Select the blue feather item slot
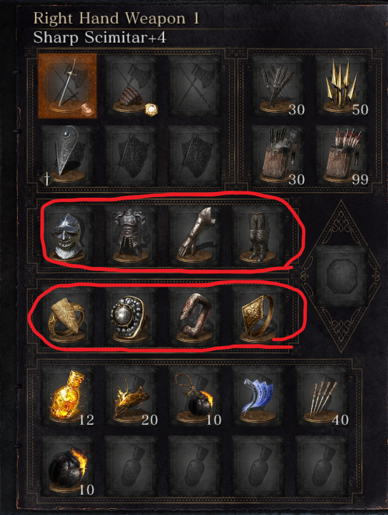The image size is (388, 515). click(258, 397)
